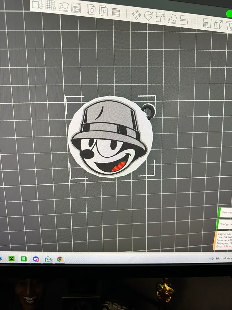Select the Split to parts tool

[104, 11]
